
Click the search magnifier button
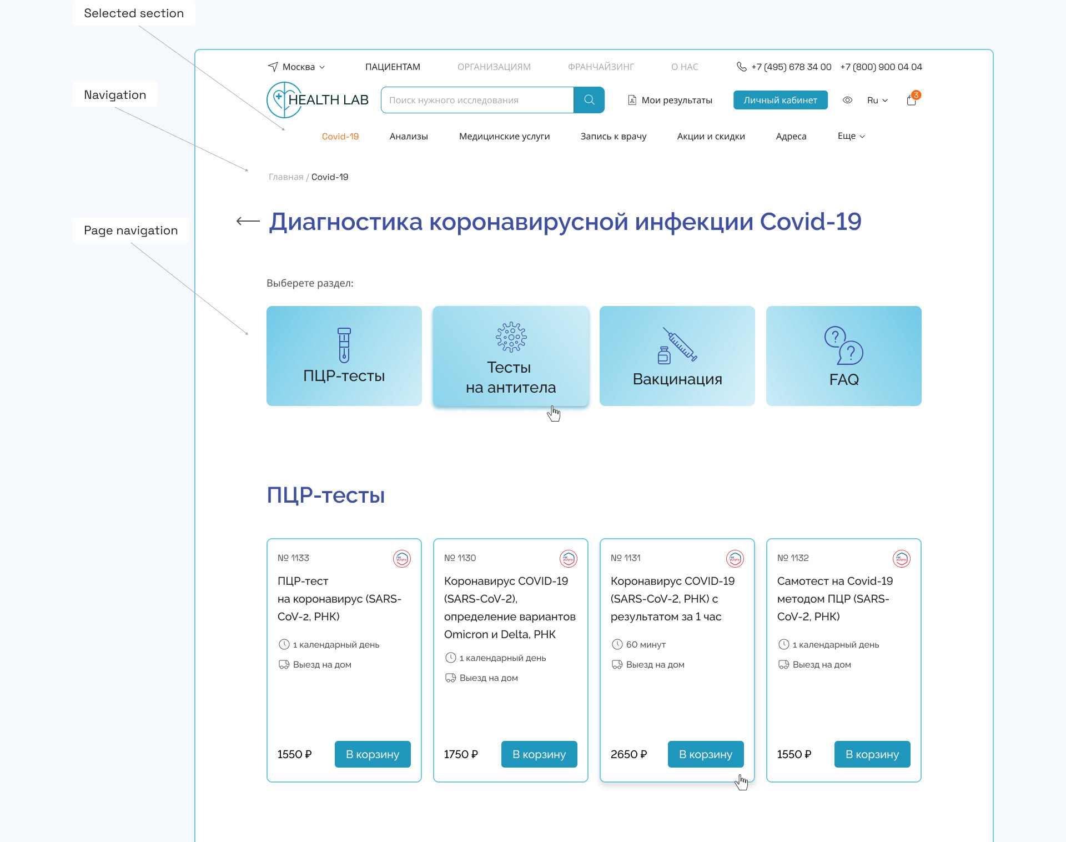(x=589, y=100)
